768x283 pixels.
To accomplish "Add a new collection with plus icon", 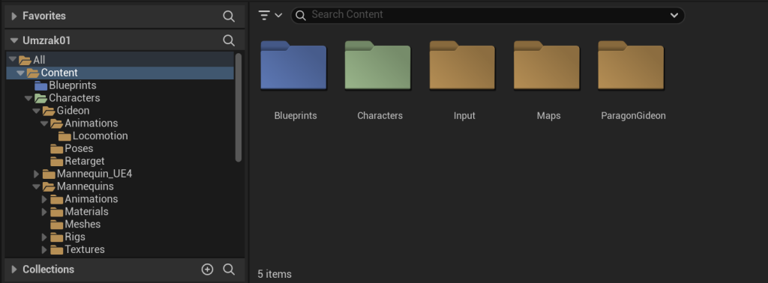I will tap(208, 270).
